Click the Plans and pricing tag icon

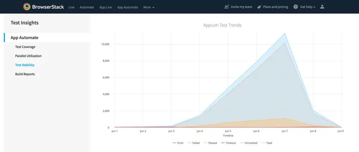pyautogui.click(x=259, y=7)
